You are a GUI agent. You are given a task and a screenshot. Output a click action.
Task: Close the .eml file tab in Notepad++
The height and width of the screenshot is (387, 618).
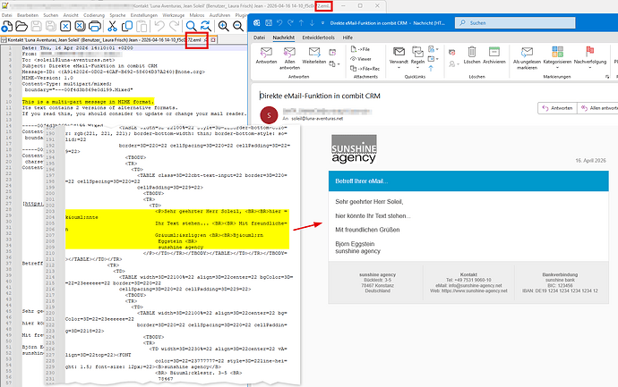click(210, 41)
